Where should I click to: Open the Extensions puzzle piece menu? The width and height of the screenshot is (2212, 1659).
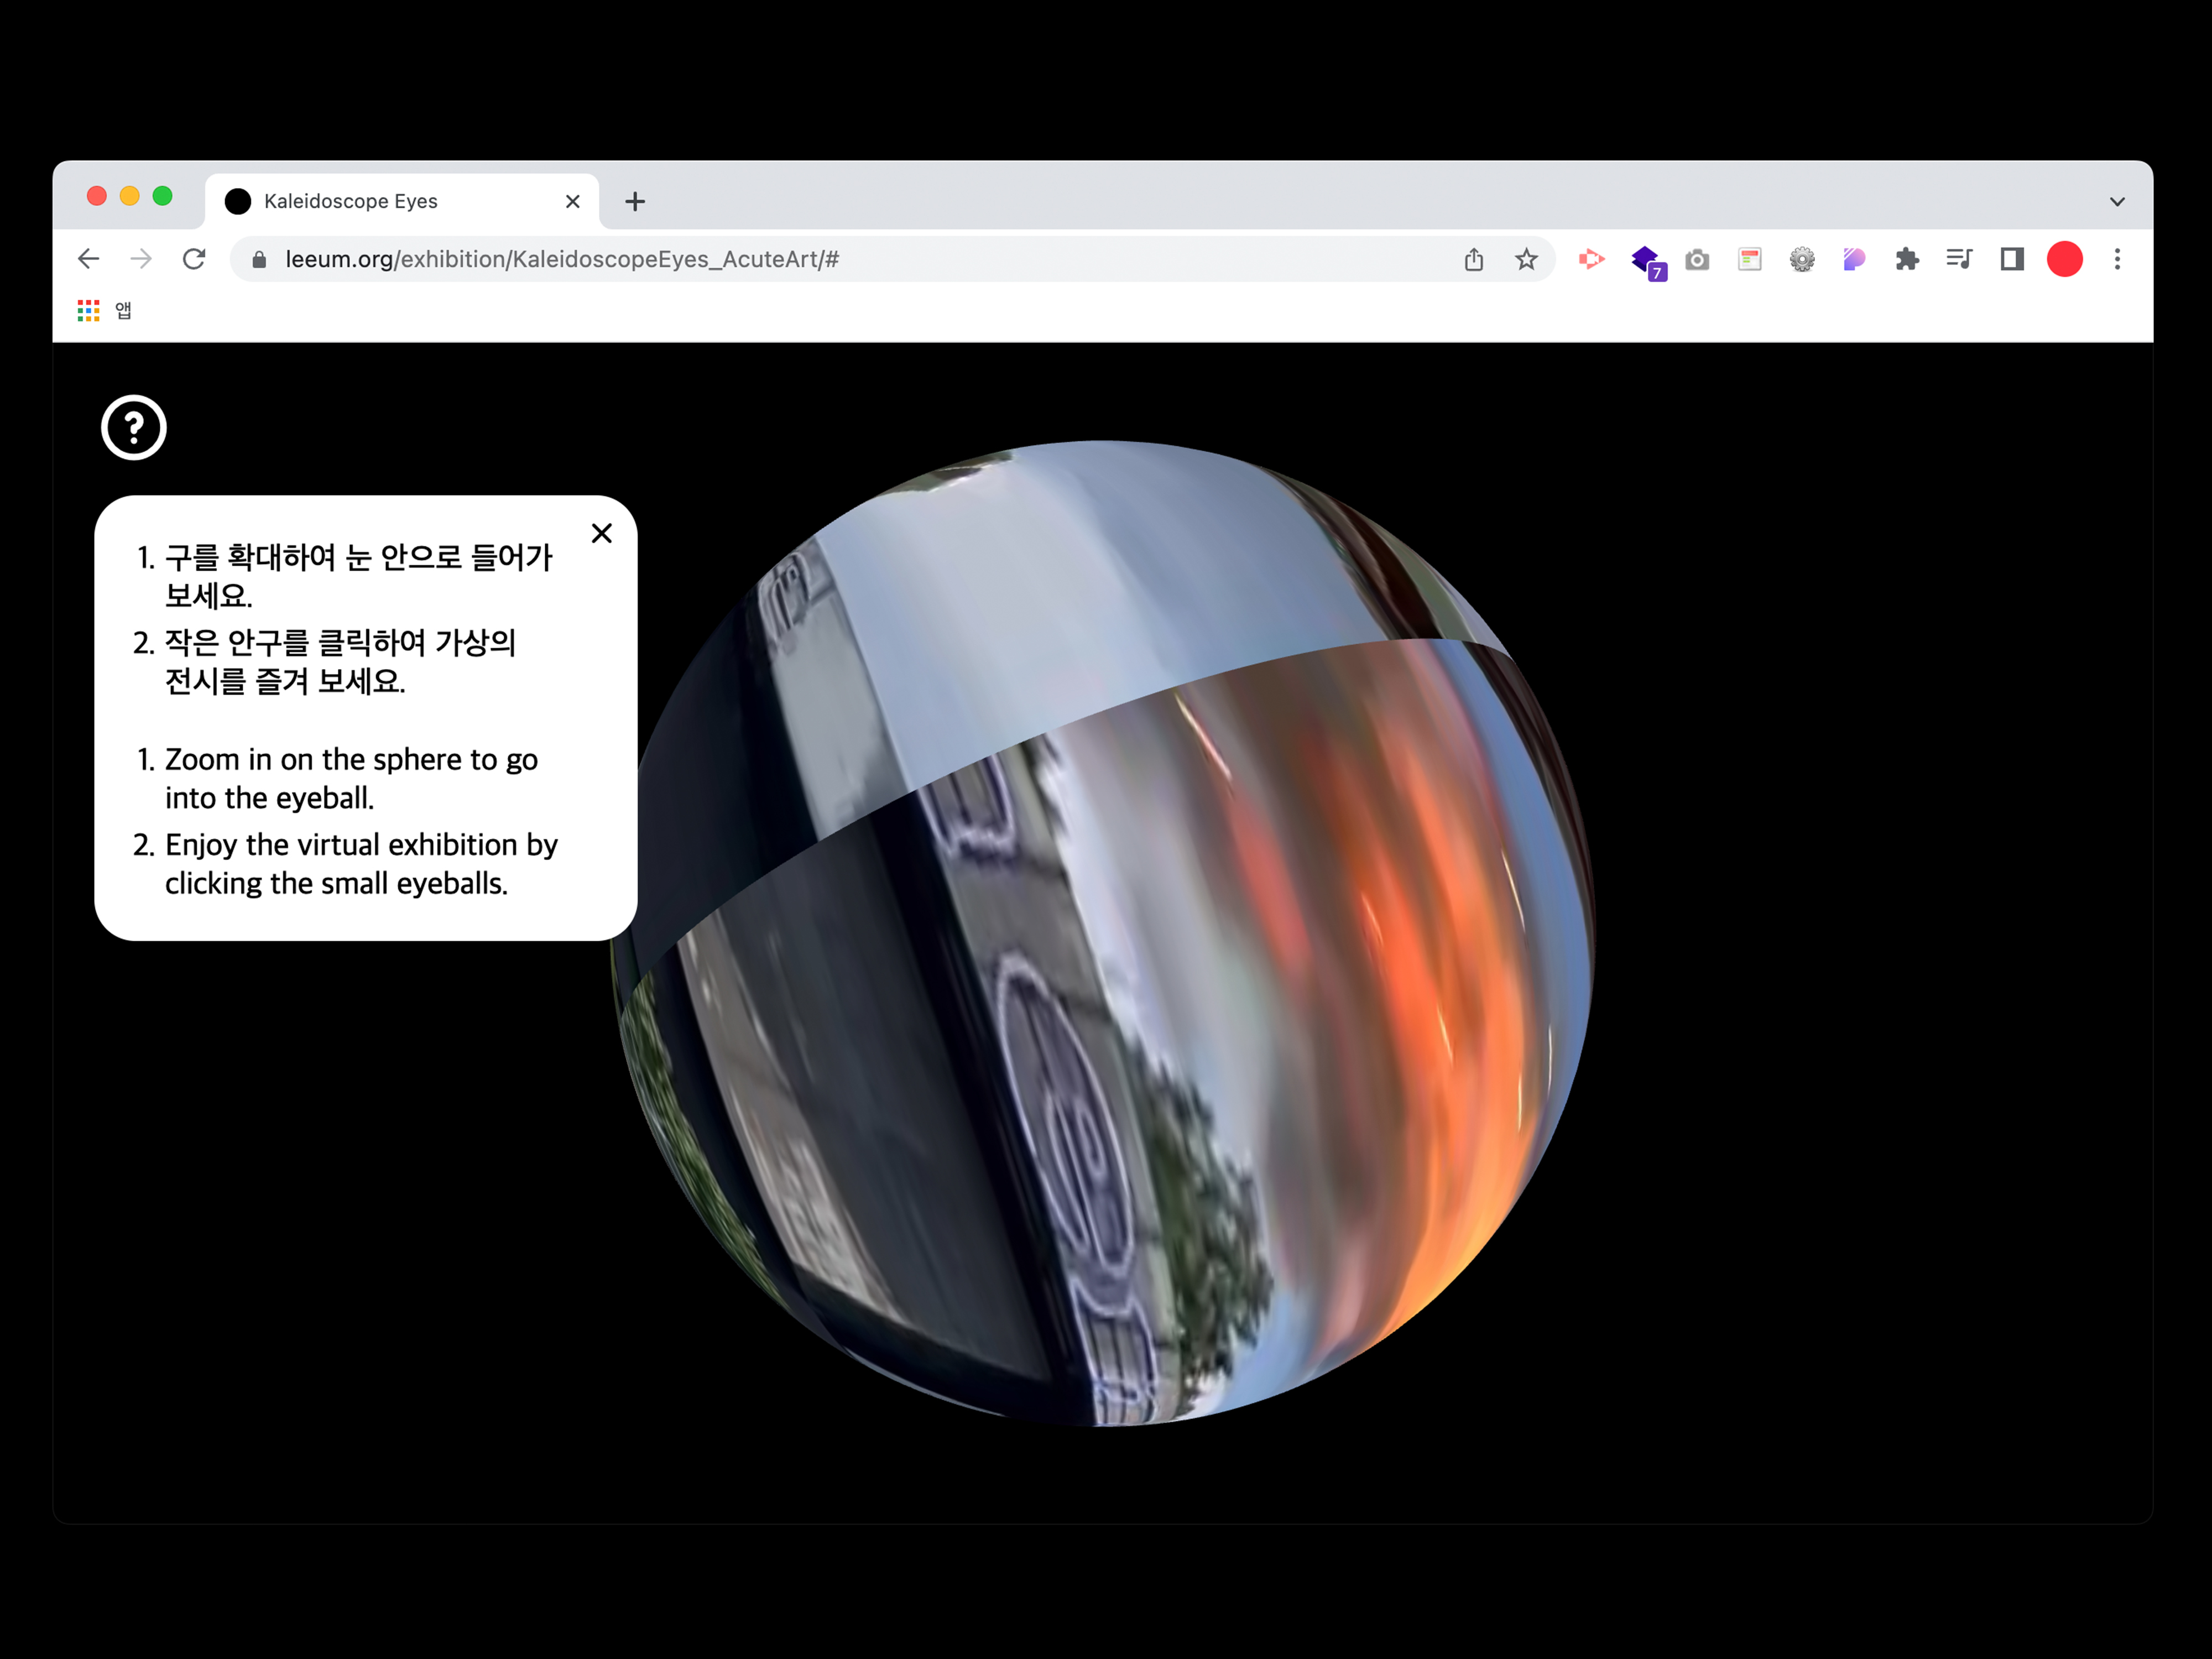(1906, 260)
